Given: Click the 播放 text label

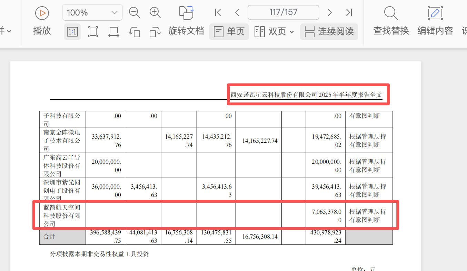Looking at the screenshot, I should click(x=42, y=31).
